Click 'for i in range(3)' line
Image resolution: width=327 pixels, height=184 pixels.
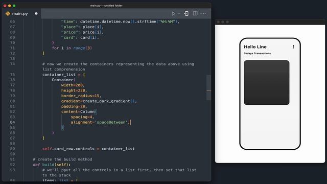pyautogui.click(x=72, y=48)
